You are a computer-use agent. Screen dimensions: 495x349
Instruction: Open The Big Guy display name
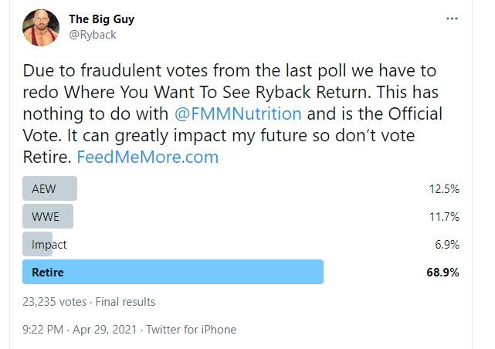click(x=102, y=19)
